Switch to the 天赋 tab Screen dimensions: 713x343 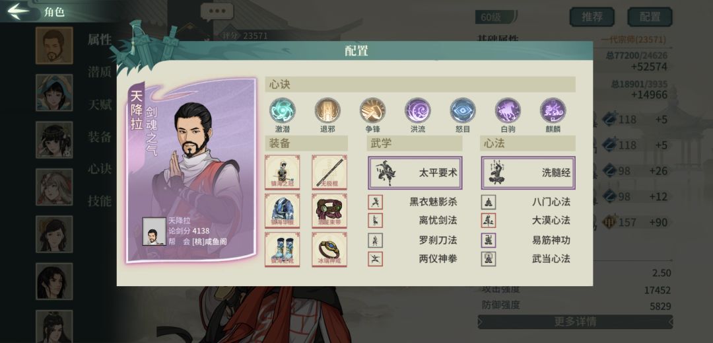click(100, 104)
